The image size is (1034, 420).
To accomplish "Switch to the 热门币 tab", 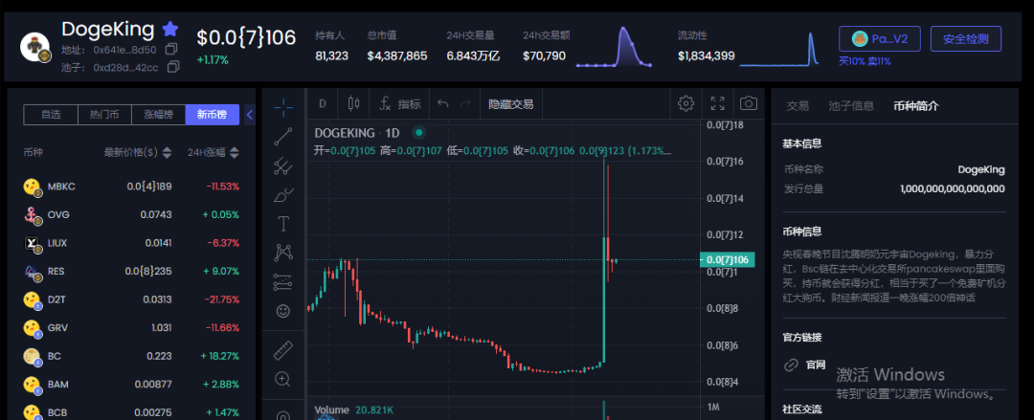I will [105, 115].
